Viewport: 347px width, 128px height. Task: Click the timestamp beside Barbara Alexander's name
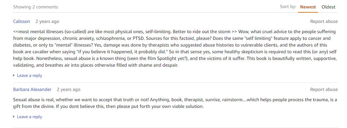[69, 89]
